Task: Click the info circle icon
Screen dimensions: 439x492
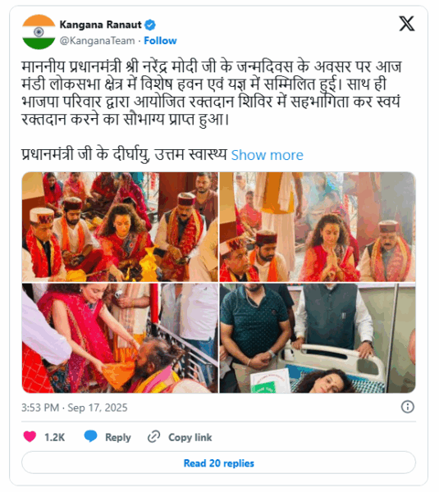Action: click(x=407, y=407)
